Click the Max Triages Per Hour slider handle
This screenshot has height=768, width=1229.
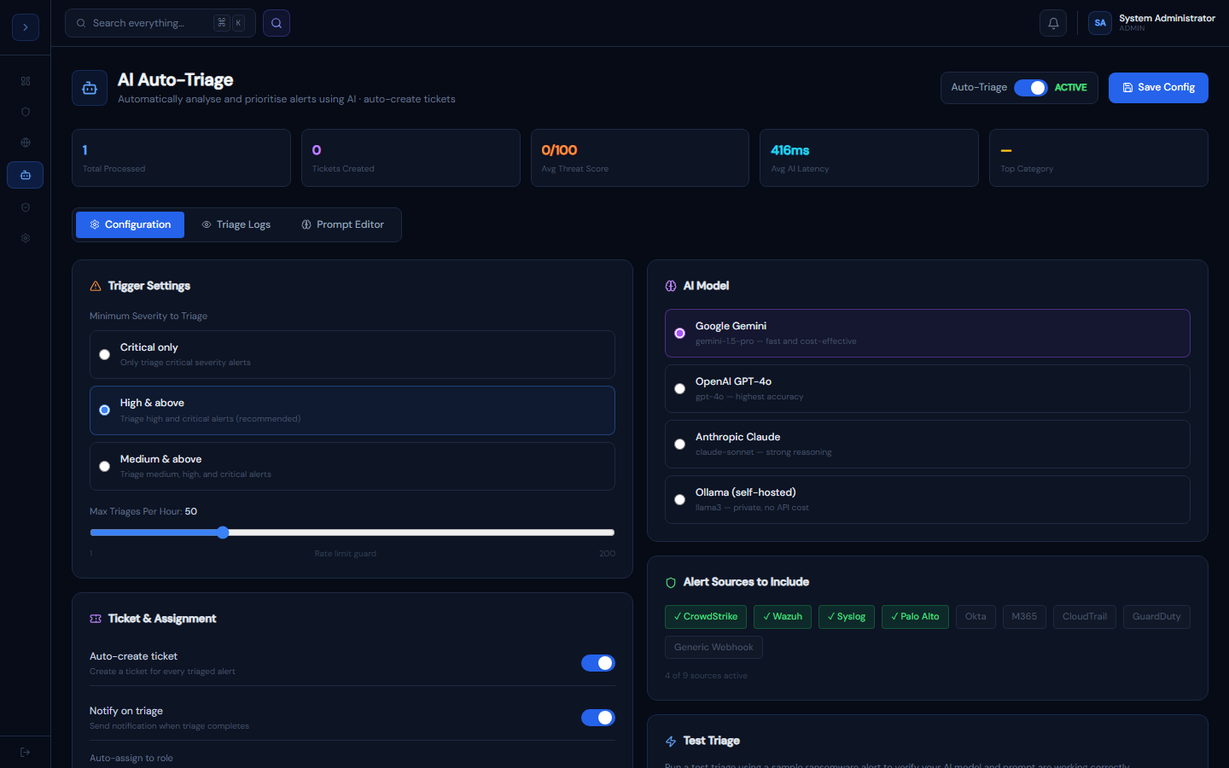[x=223, y=532]
